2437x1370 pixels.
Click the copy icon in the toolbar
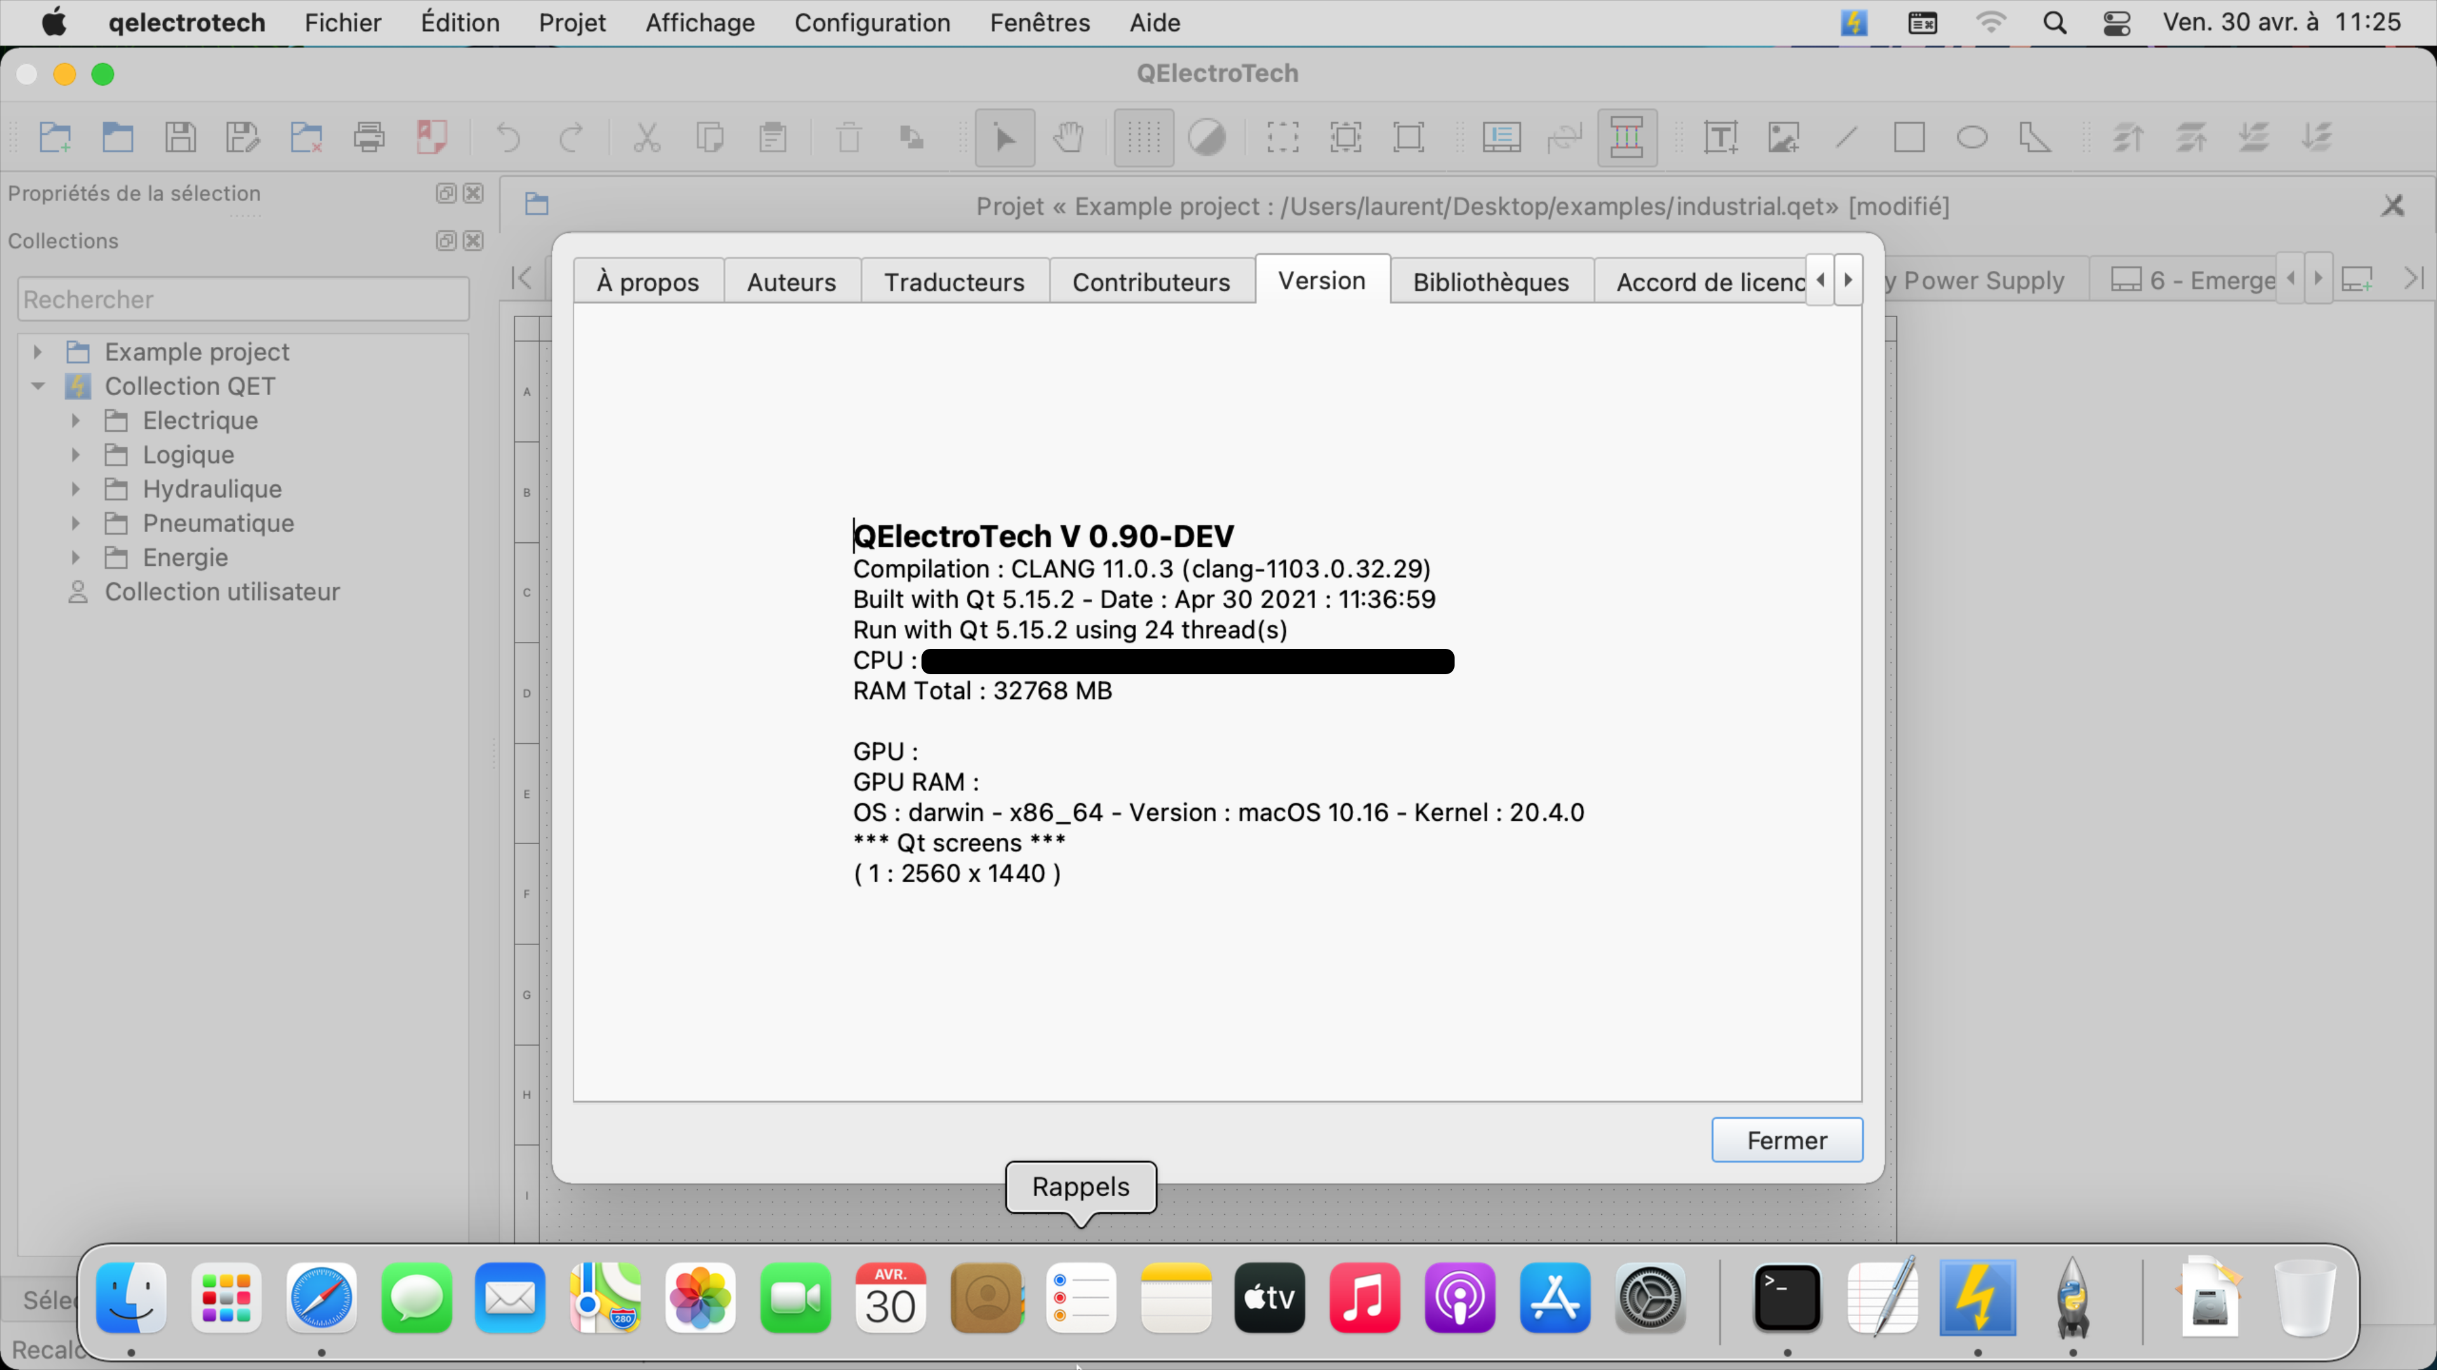click(710, 138)
